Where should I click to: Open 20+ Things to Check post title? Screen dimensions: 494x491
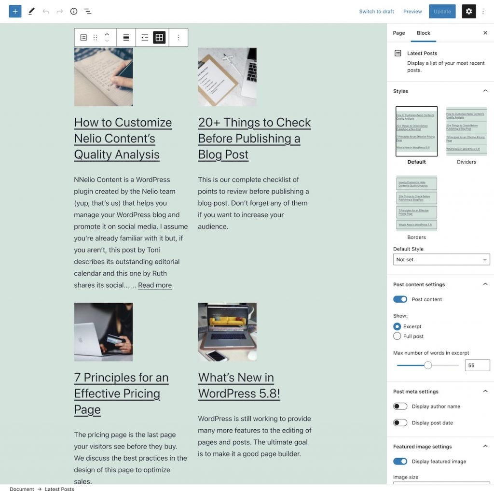(x=254, y=139)
